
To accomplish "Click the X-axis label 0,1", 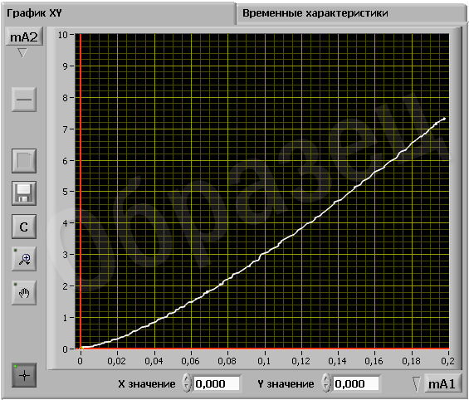I will [x=264, y=361].
